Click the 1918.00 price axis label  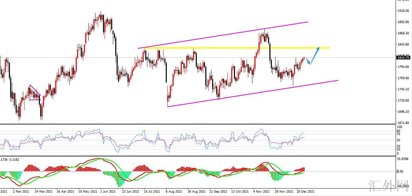(x=403, y=11)
